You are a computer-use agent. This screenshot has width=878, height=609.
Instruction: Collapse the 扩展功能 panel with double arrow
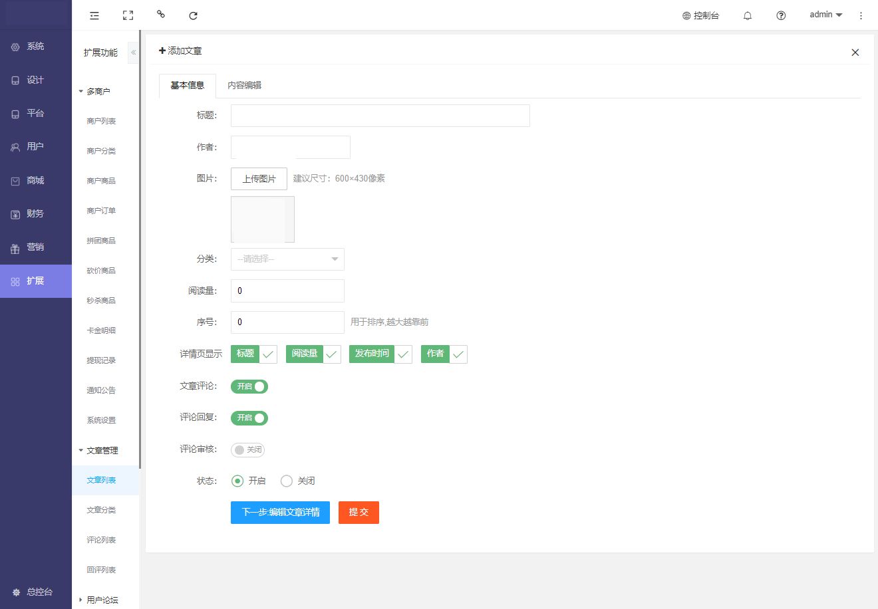click(x=134, y=53)
